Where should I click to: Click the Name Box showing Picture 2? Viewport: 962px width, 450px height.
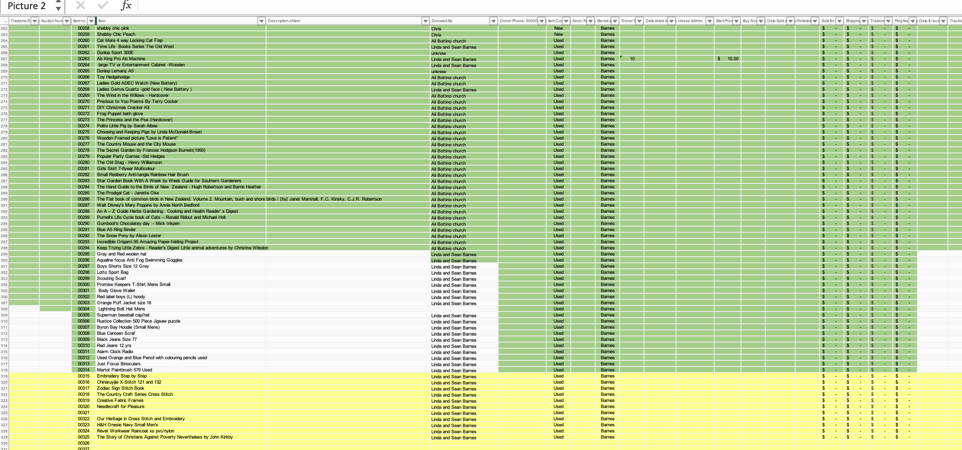27,6
